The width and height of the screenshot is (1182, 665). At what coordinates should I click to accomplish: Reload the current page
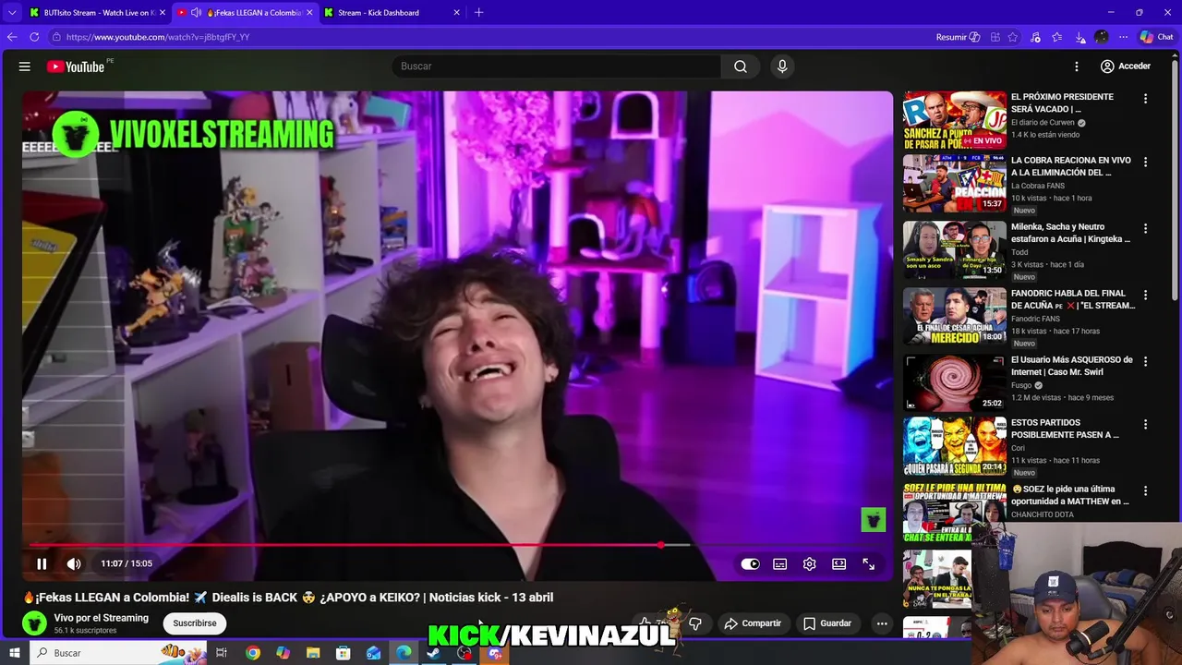34,37
